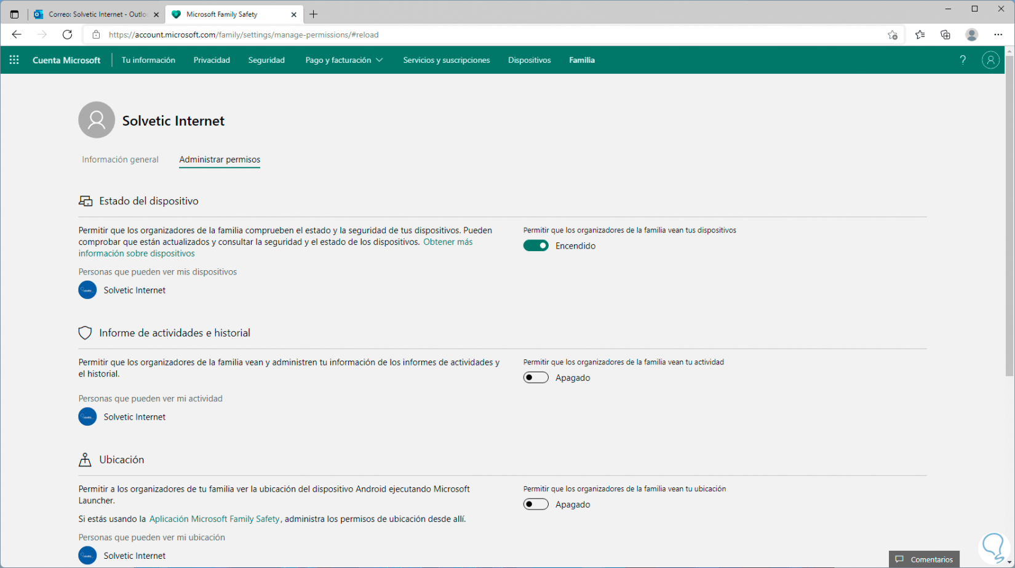
Task: Minimize the Edge browser window
Action: click(x=949, y=9)
